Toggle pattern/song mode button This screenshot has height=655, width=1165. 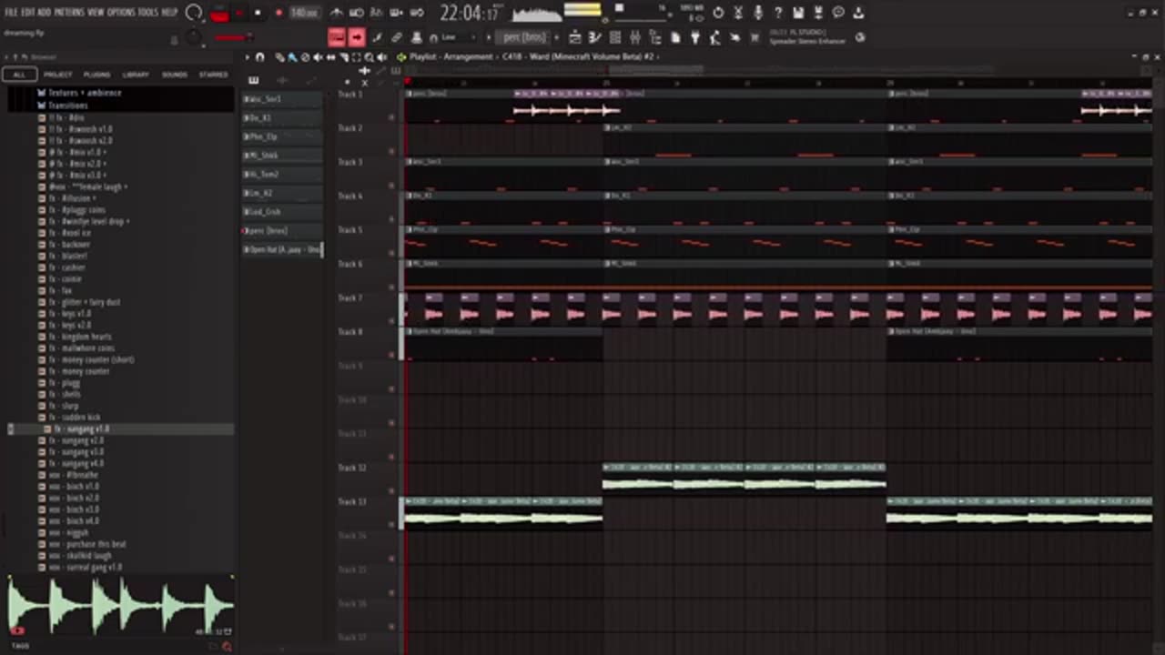pyautogui.click(x=219, y=13)
